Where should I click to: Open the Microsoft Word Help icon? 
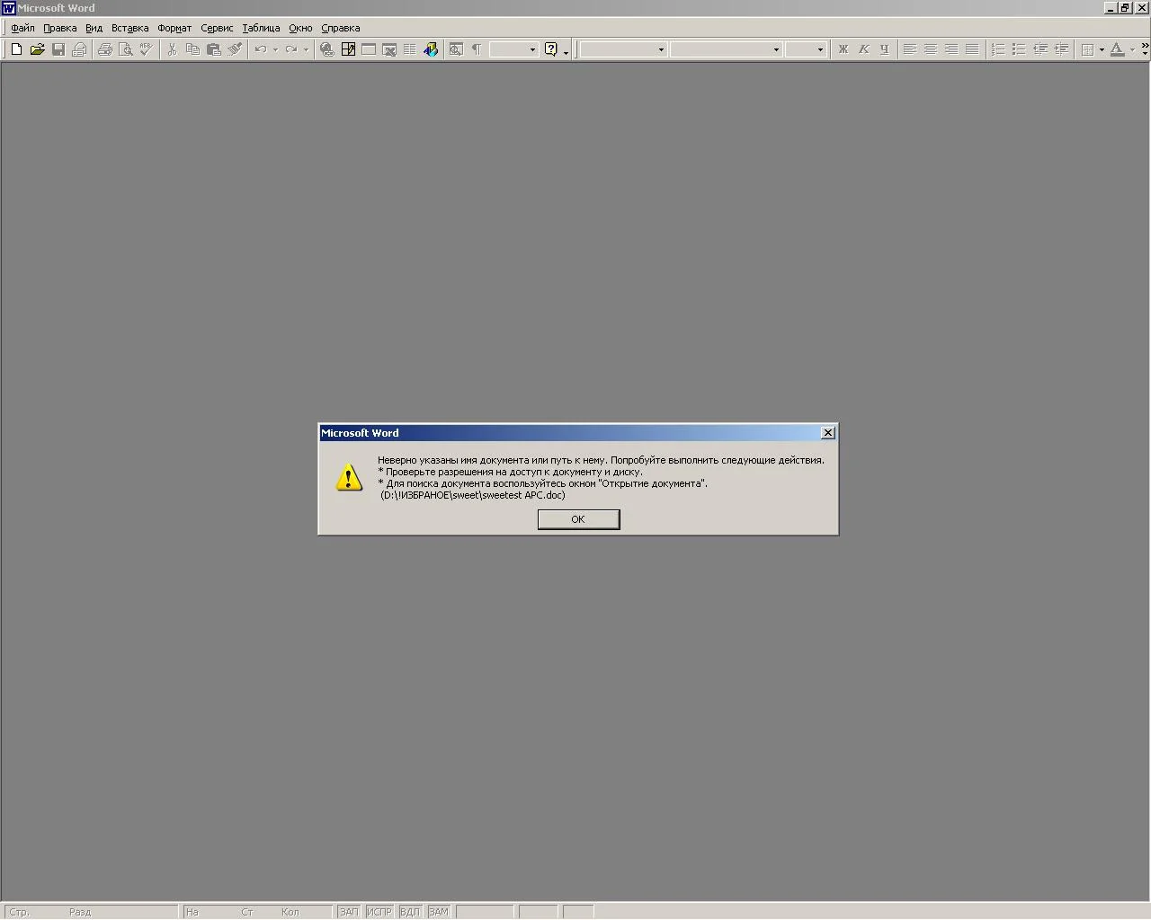point(551,49)
